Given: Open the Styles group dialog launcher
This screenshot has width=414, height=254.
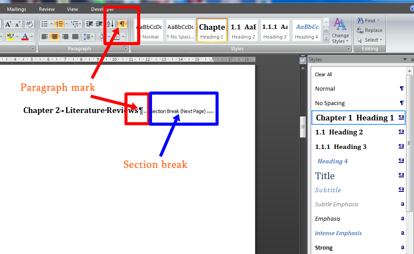Looking at the screenshot, I should click(348, 48).
